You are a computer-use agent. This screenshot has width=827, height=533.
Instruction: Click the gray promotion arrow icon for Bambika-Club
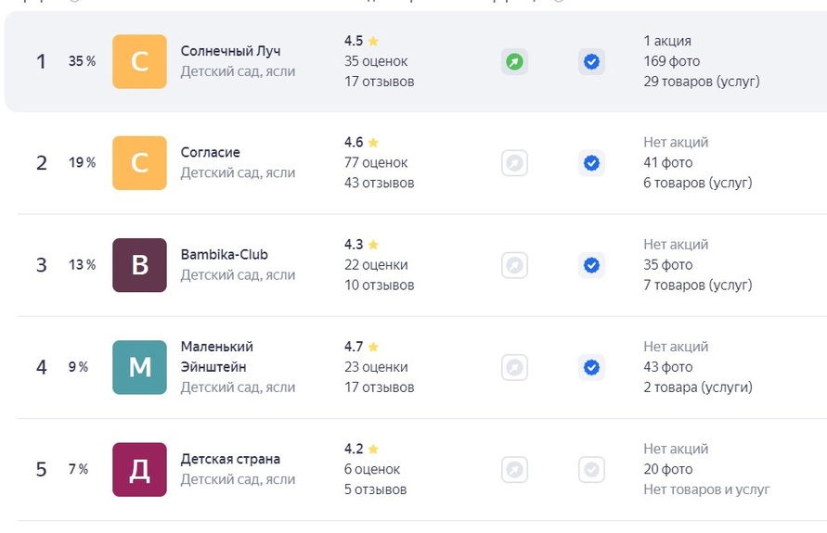coord(514,265)
